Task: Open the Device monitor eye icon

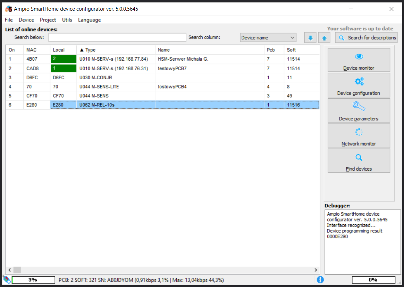Action: pyautogui.click(x=359, y=56)
